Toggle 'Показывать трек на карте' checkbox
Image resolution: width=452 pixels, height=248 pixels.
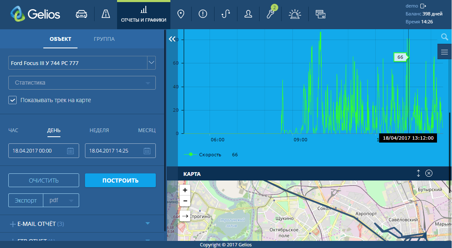coord(13,100)
